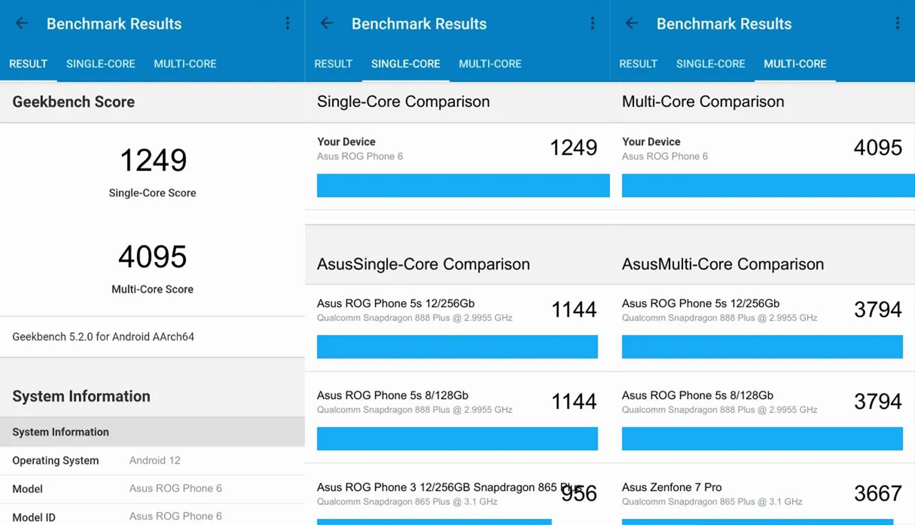
Task: Click the 4095 Multi-Core Score value
Action: 152,257
